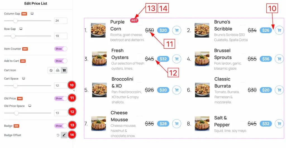Click the Old Price Space value field
Image resolution: width=286 pixels, height=148 pixels.
pyautogui.click(x=61, y=113)
